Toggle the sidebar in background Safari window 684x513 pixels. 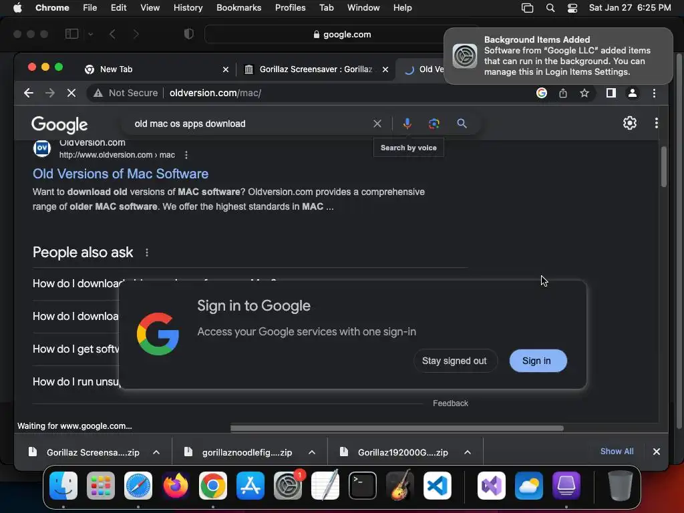pyautogui.click(x=71, y=34)
